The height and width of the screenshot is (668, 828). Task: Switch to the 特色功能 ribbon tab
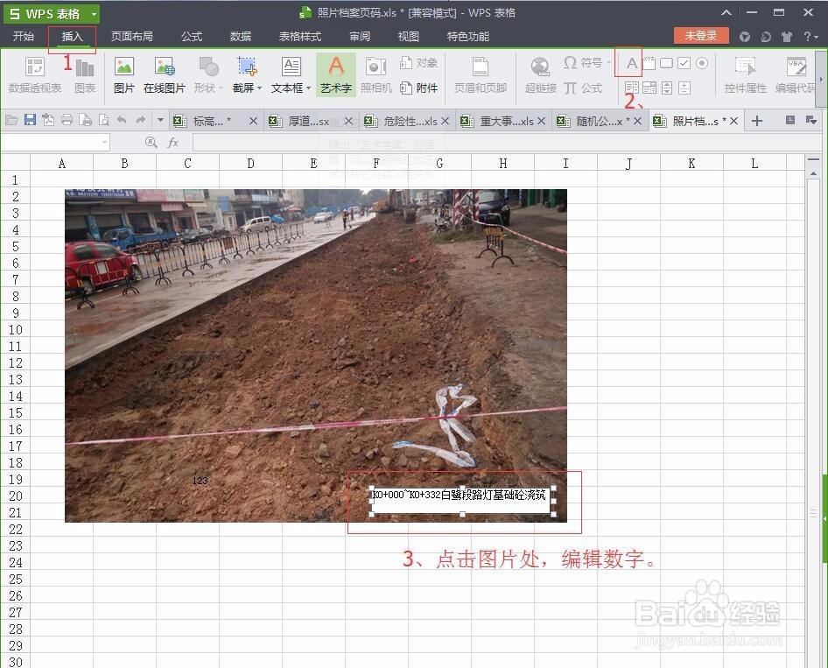[x=468, y=36]
